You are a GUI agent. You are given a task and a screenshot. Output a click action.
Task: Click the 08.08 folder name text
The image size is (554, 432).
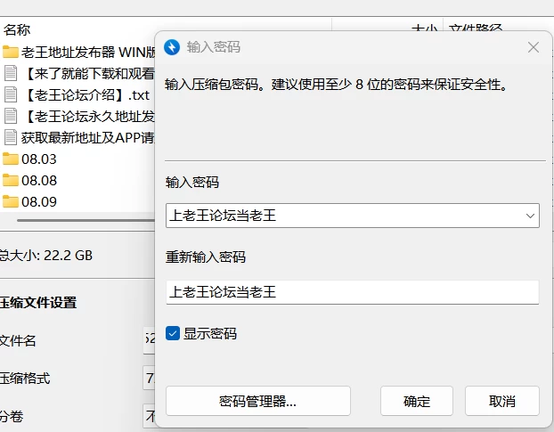click(x=39, y=181)
